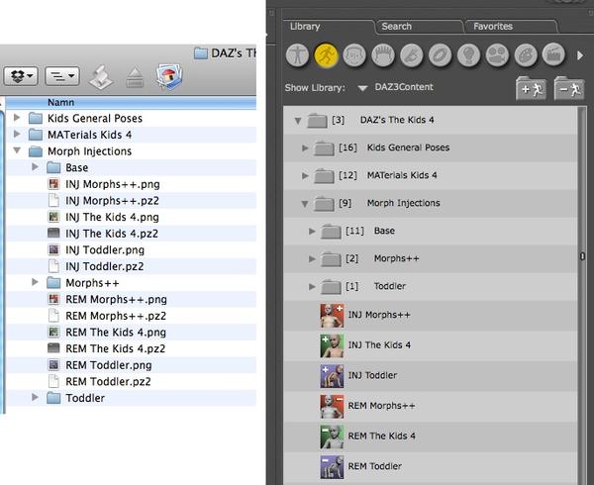The image size is (594, 485).
Task: Select REM Morphs++.pz2 in Finder
Action: click(116, 316)
